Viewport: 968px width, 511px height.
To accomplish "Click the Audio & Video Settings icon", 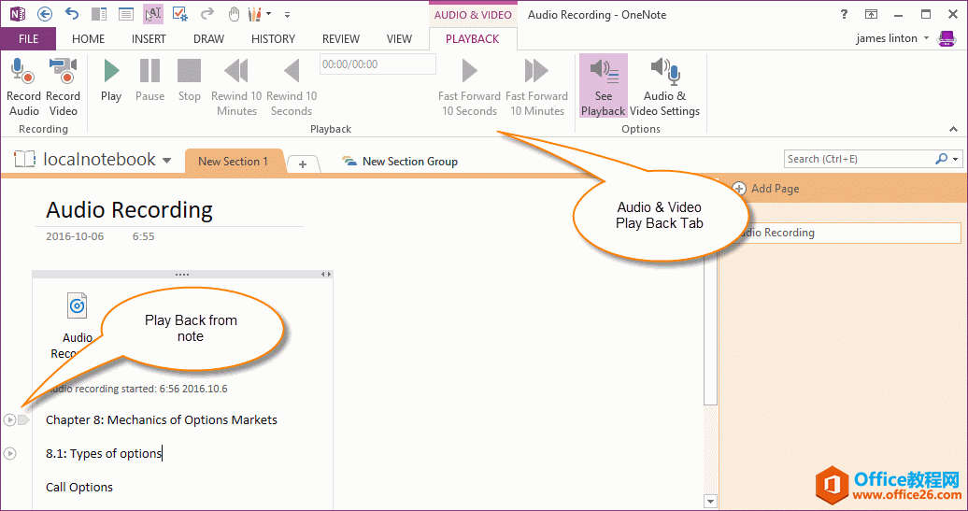I will point(665,73).
